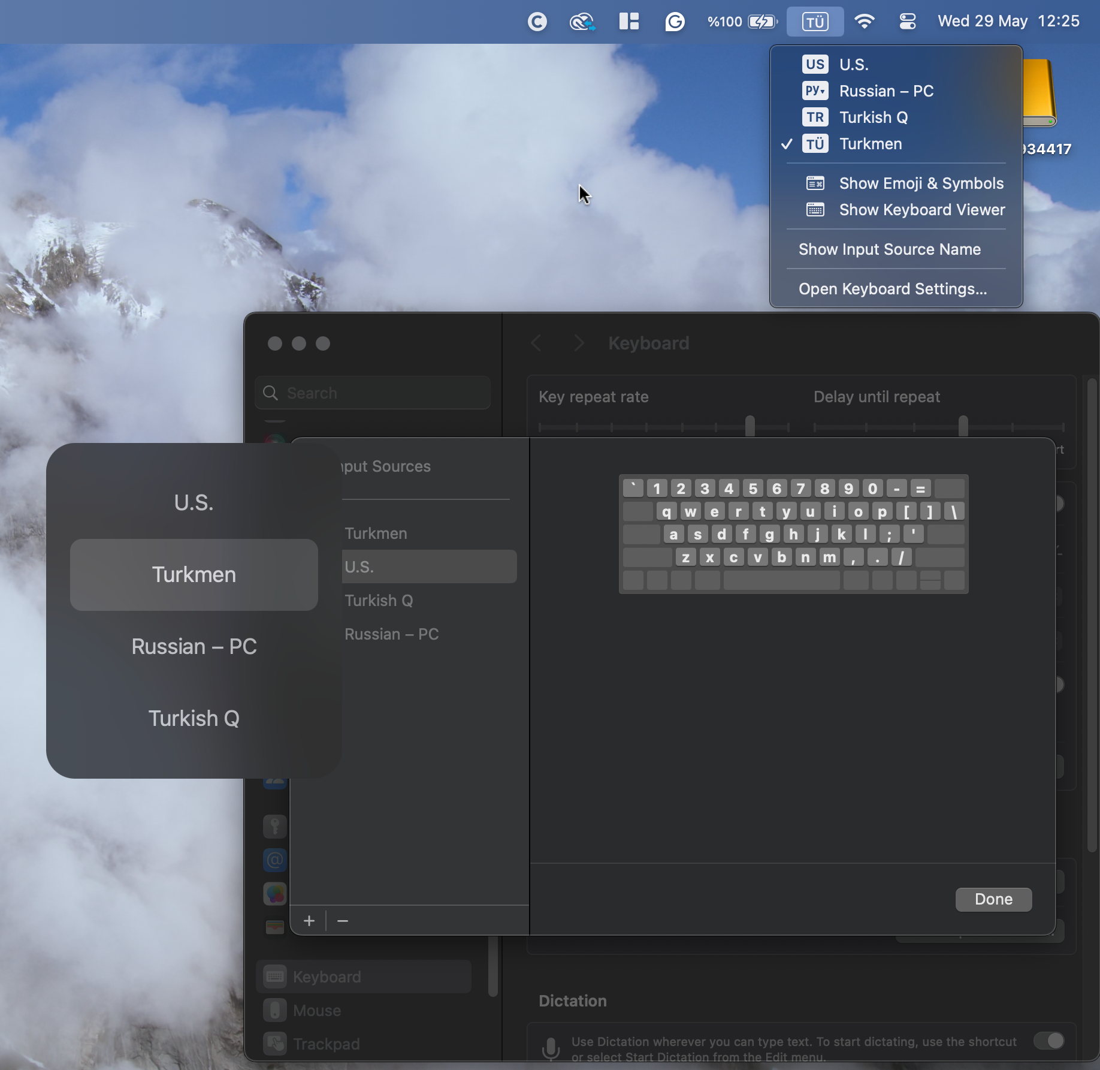Select Russian – PC in the Input Sources list

point(430,634)
